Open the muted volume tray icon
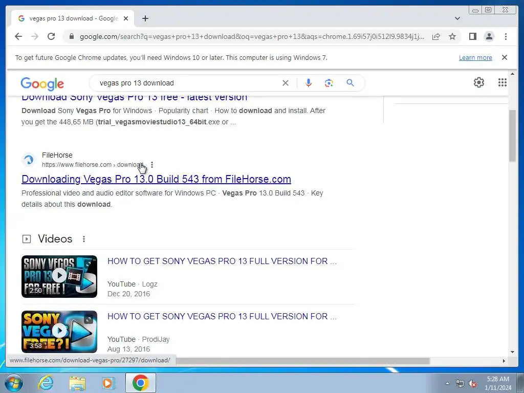The width and height of the screenshot is (524, 393). [472, 384]
